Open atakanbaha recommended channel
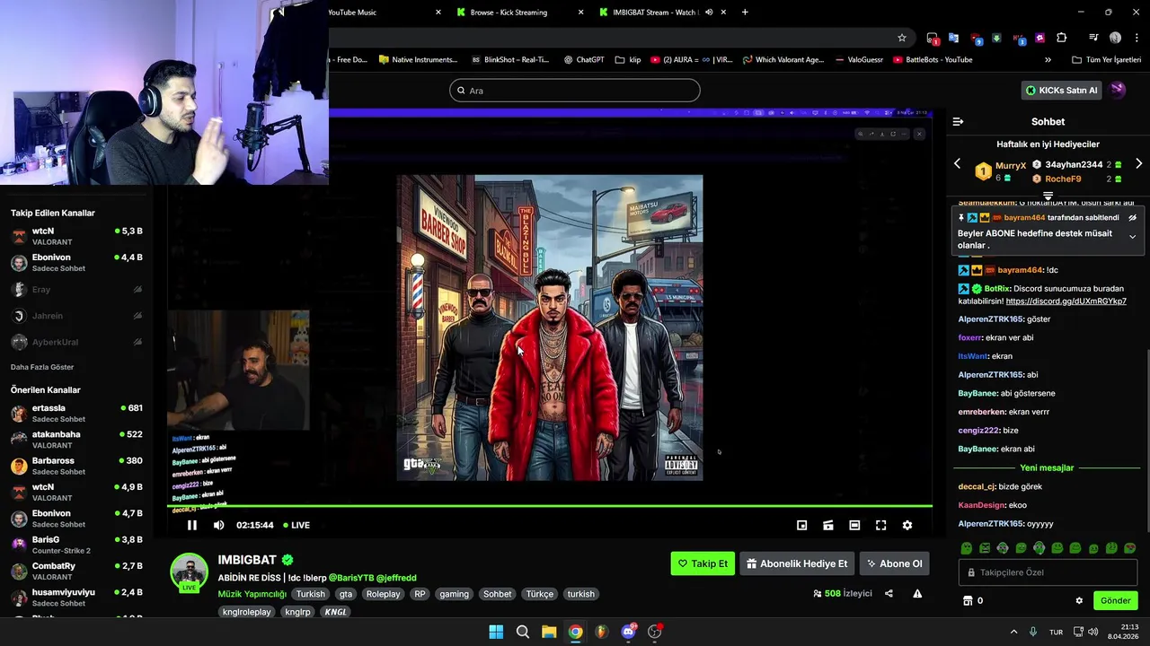The width and height of the screenshot is (1150, 646). [76, 439]
